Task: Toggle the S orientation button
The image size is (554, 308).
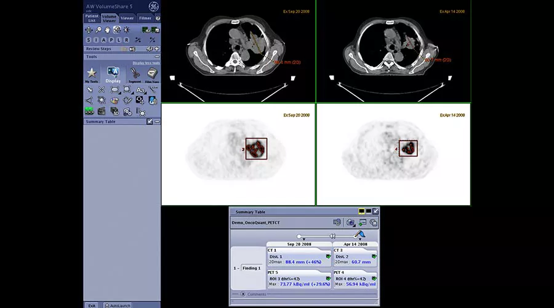Action: 88,40
